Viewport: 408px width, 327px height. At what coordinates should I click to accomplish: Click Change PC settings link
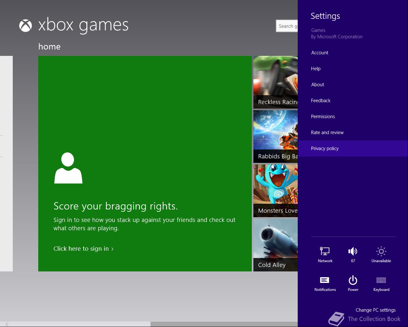[375, 310]
